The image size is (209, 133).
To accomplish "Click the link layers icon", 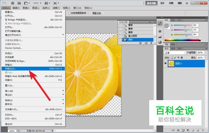I will click(x=173, y=130).
